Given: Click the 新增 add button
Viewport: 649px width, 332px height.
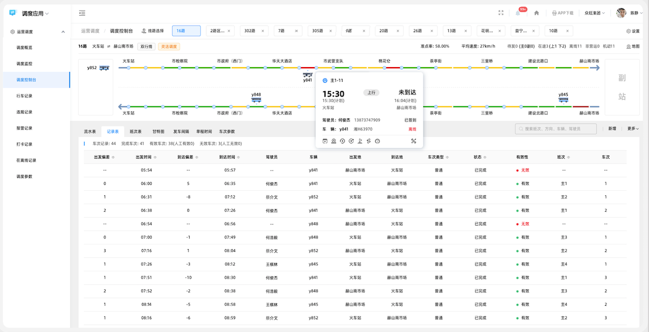Looking at the screenshot, I should click(612, 128).
